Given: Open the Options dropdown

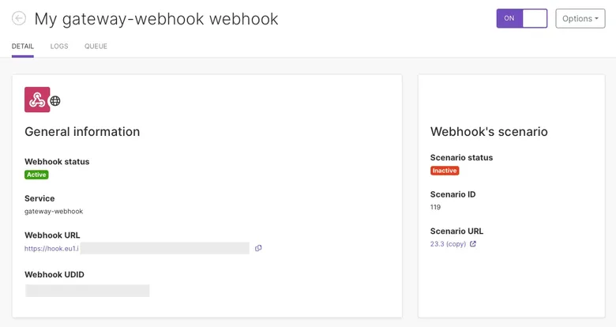Looking at the screenshot, I should [580, 18].
